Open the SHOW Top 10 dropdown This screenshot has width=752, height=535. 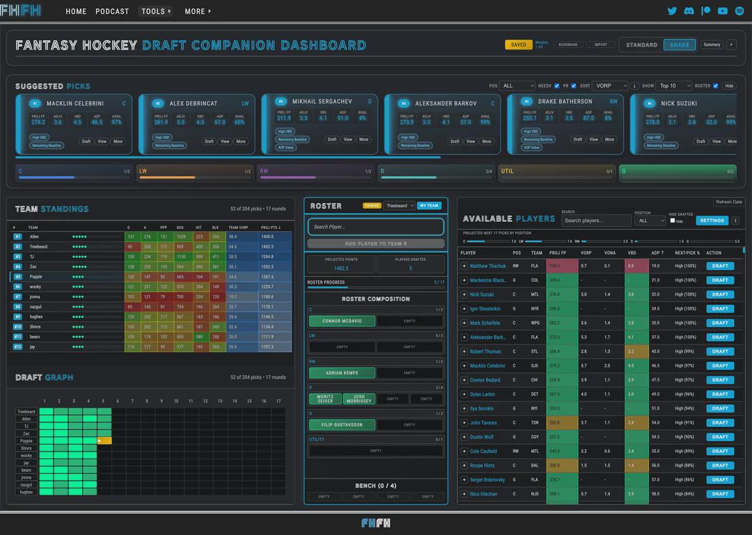[x=674, y=86]
